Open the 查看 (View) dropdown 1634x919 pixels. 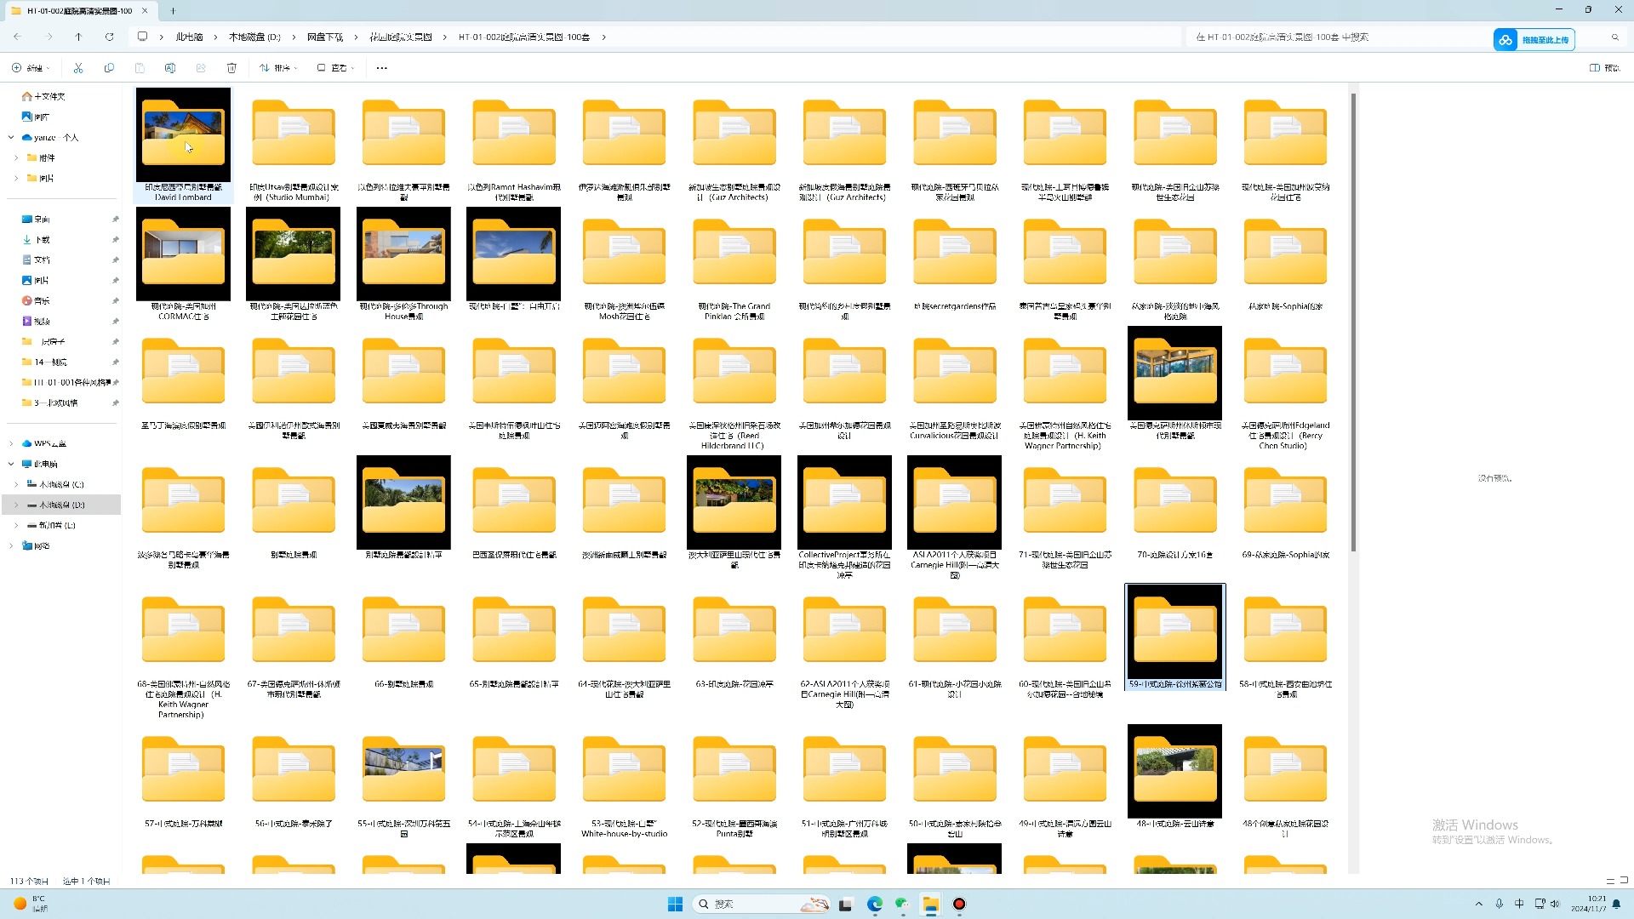pos(336,68)
